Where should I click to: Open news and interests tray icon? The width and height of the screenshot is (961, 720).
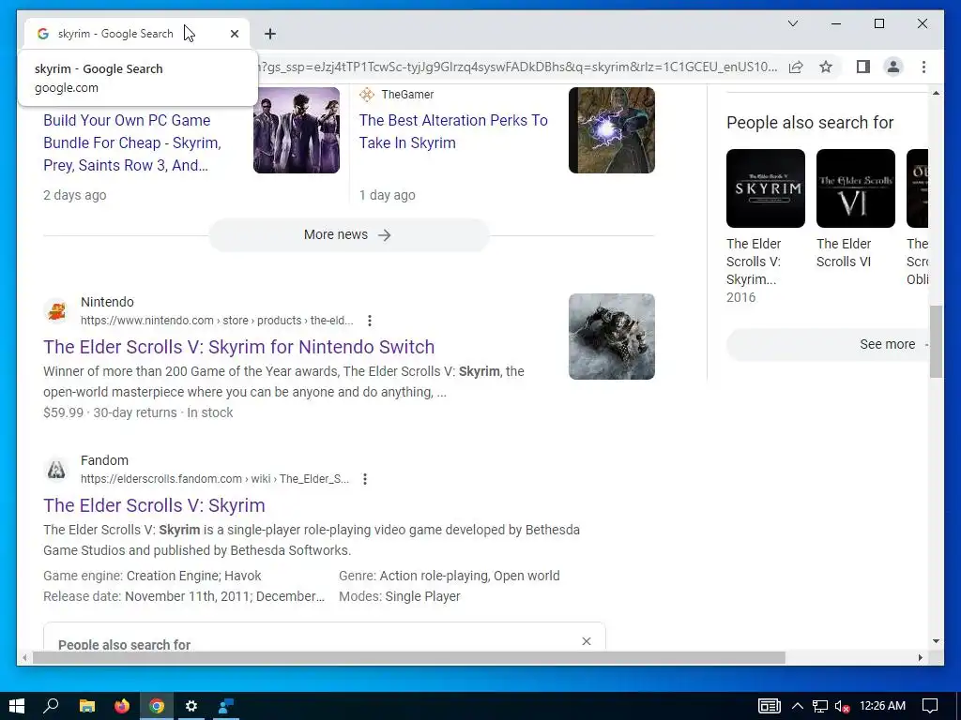(x=770, y=706)
